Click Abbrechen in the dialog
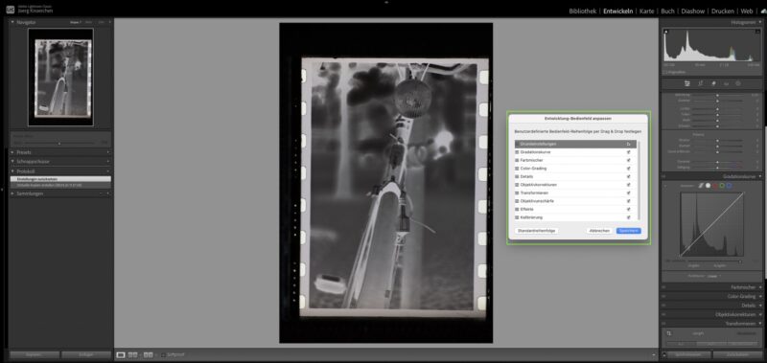Image resolution: width=767 pixels, height=363 pixels. [x=599, y=231]
